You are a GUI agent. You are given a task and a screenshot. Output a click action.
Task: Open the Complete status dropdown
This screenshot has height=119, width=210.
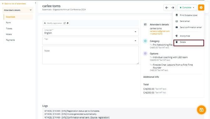pos(187,8)
